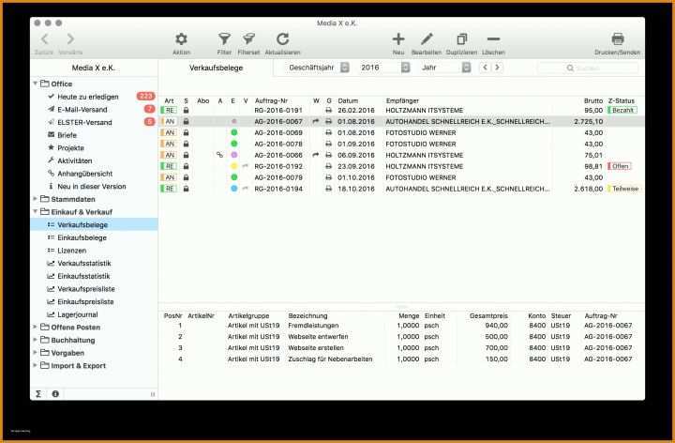
Task: Go back with Zurück arrow
Action: pos(44,39)
